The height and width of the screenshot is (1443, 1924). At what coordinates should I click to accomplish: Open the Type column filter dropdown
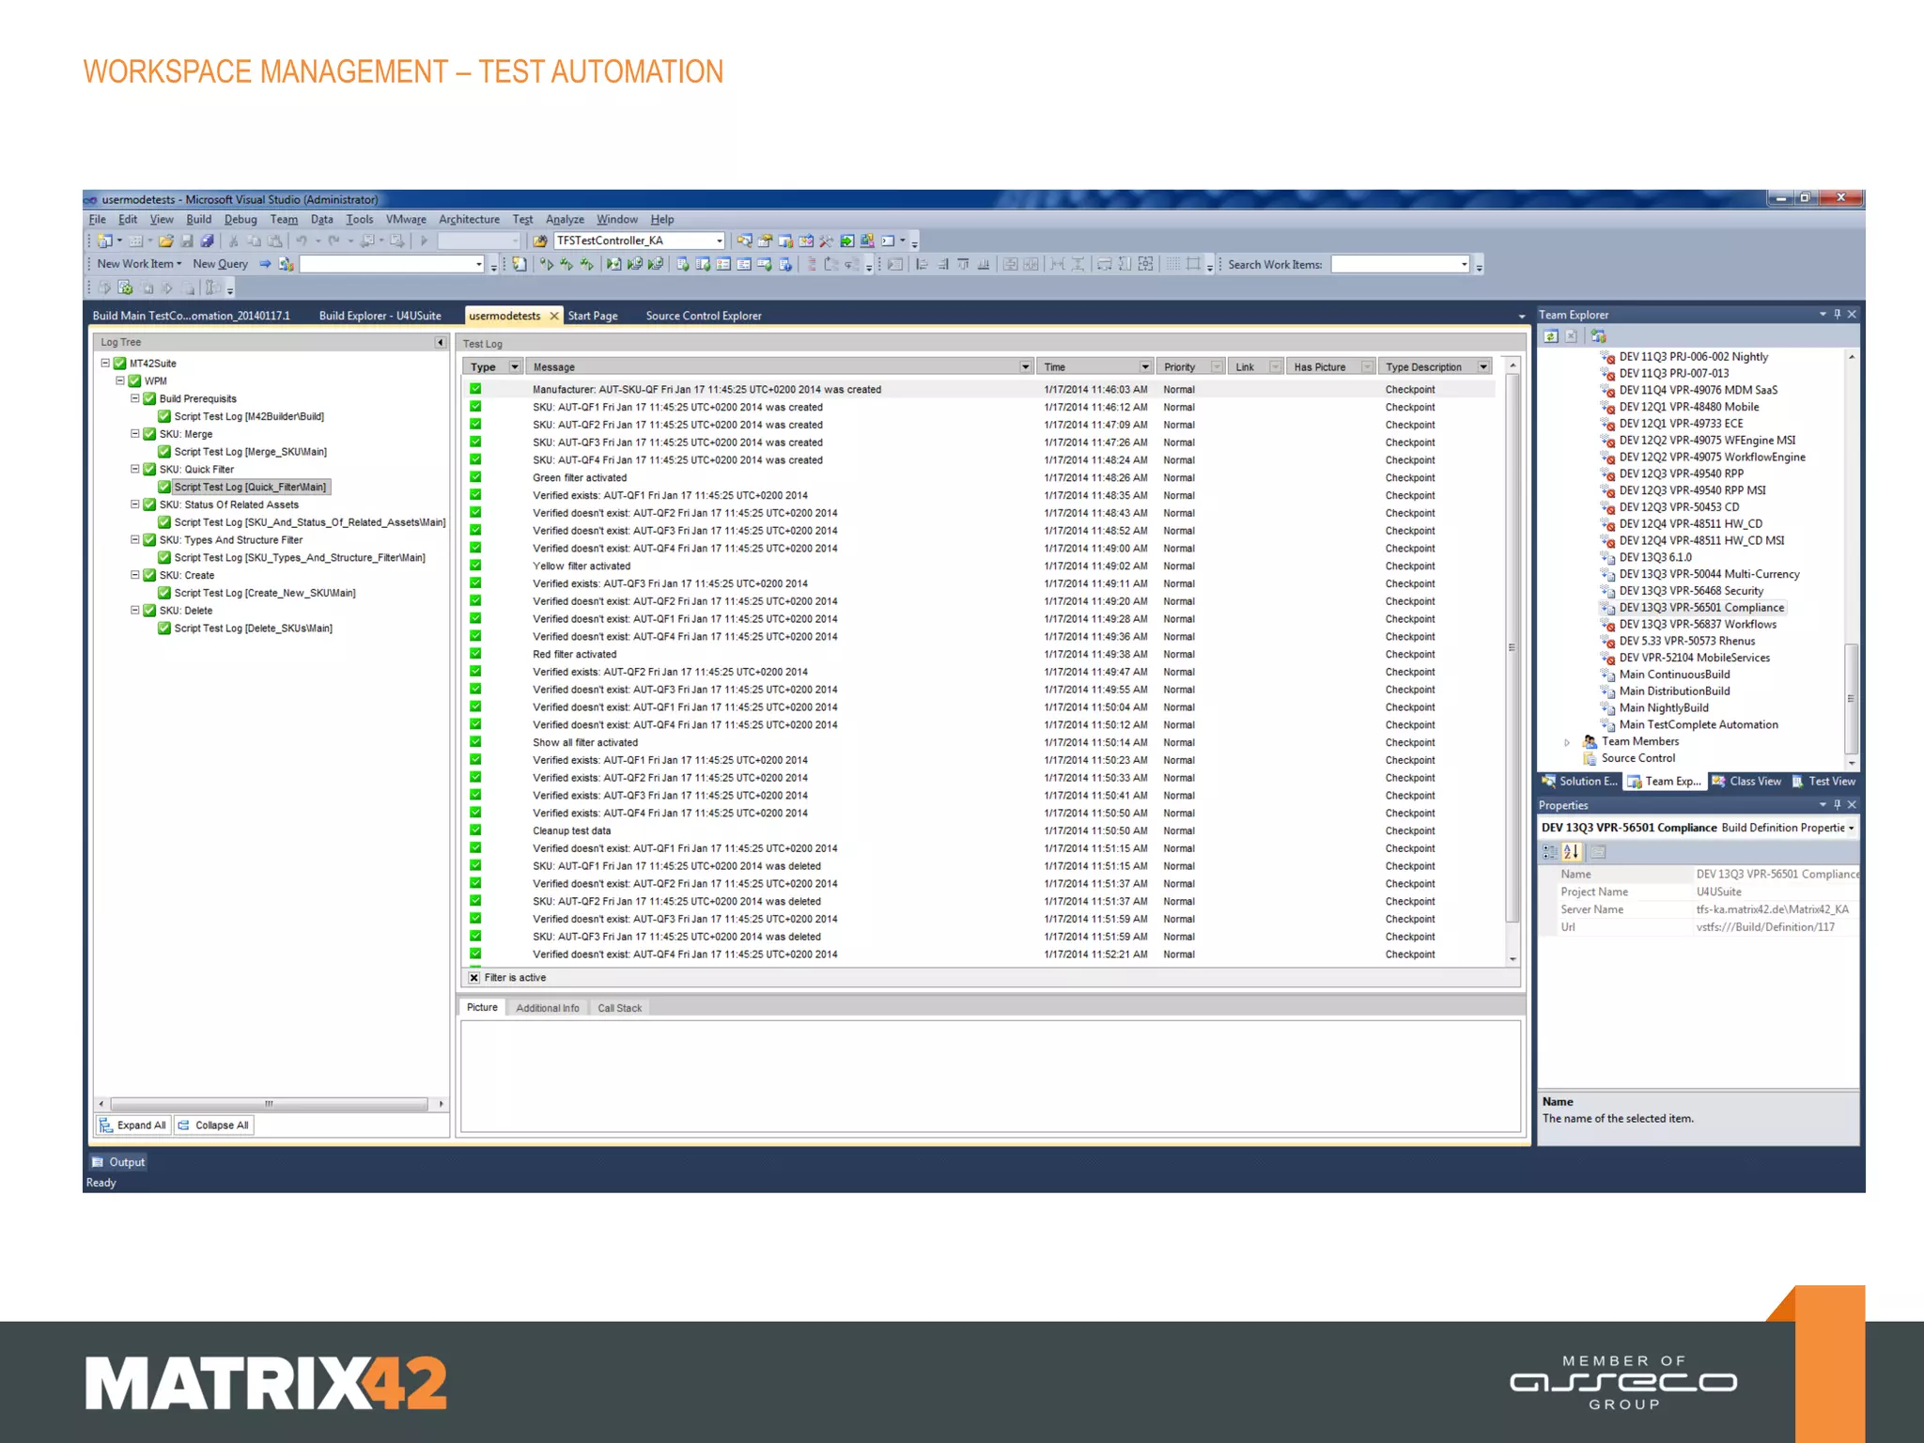point(515,367)
